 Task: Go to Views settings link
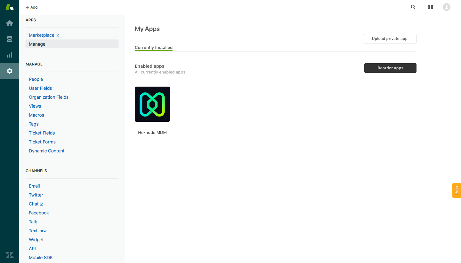(35, 106)
